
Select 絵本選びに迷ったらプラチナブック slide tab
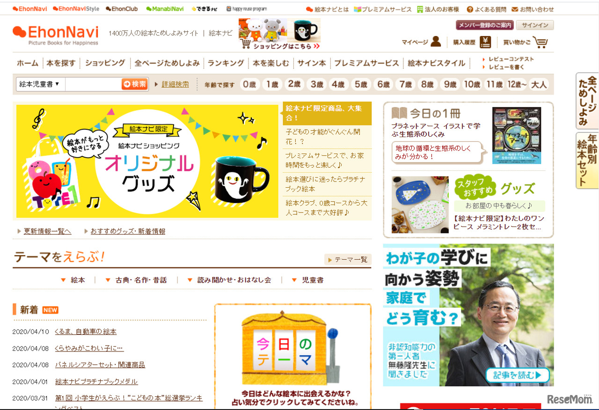pos(327,184)
